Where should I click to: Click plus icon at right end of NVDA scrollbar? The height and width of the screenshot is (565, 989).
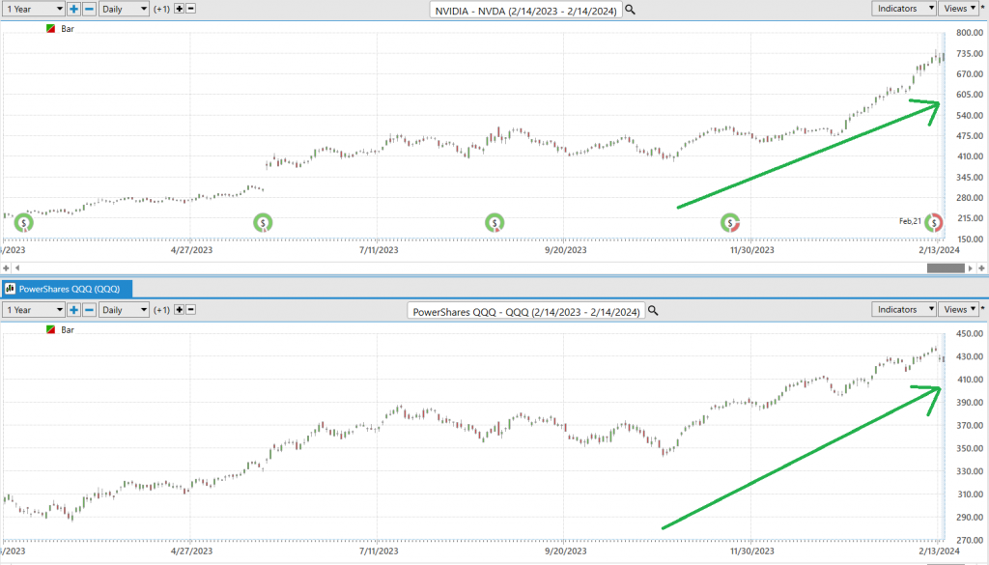pos(981,268)
